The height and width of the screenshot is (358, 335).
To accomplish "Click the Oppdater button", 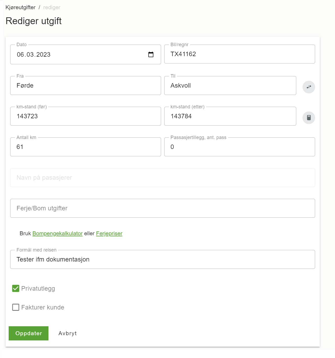I will tap(29, 333).
